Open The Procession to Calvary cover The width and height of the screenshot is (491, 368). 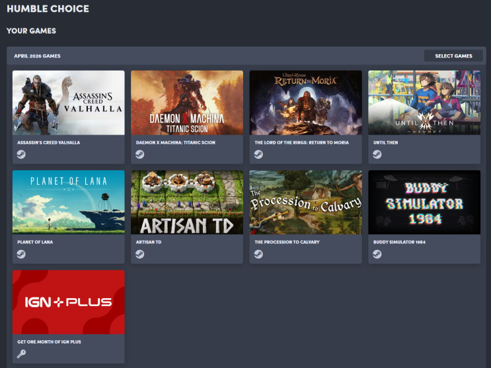point(305,202)
